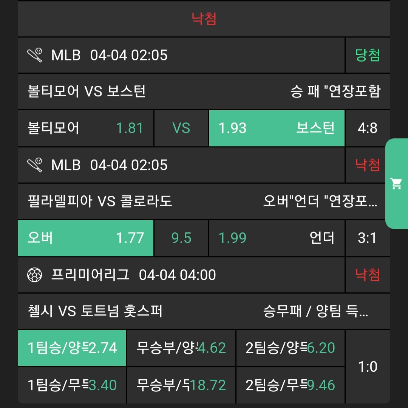Image resolution: width=408 pixels, height=408 pixels.
Task: Tap the 4:8 final score cell
Action: (368, 128)
